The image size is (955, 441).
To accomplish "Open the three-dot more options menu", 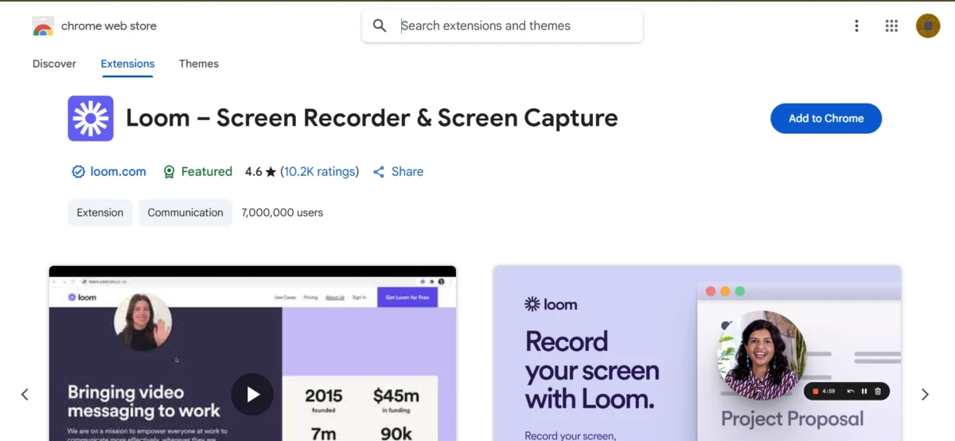I will [856, 25].
